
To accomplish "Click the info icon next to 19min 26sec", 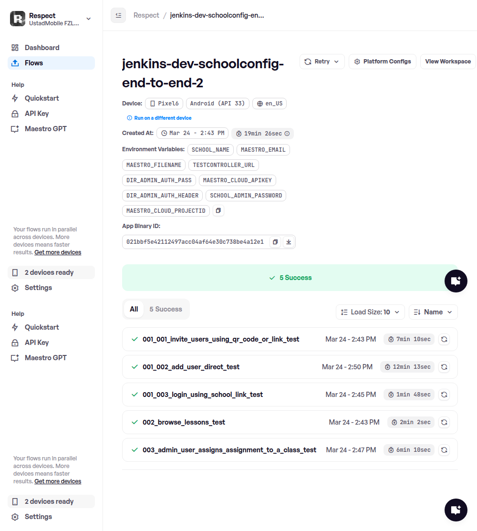I will tap(287, 134).
